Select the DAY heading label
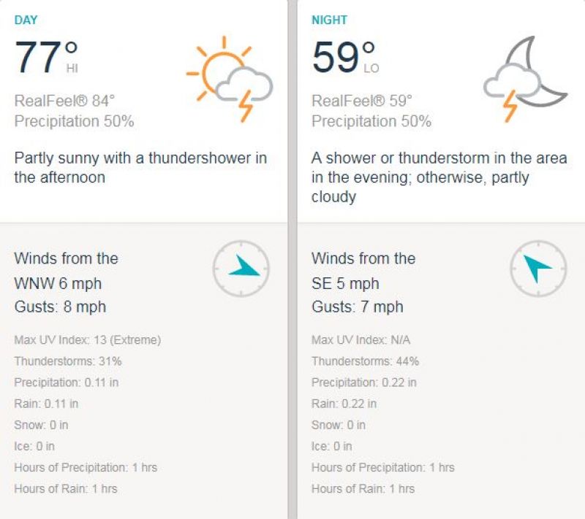Screen dimensions: 585x519 [x=26, y=20]
